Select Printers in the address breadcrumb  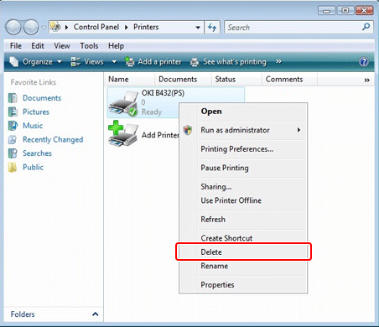coord(146,27)
